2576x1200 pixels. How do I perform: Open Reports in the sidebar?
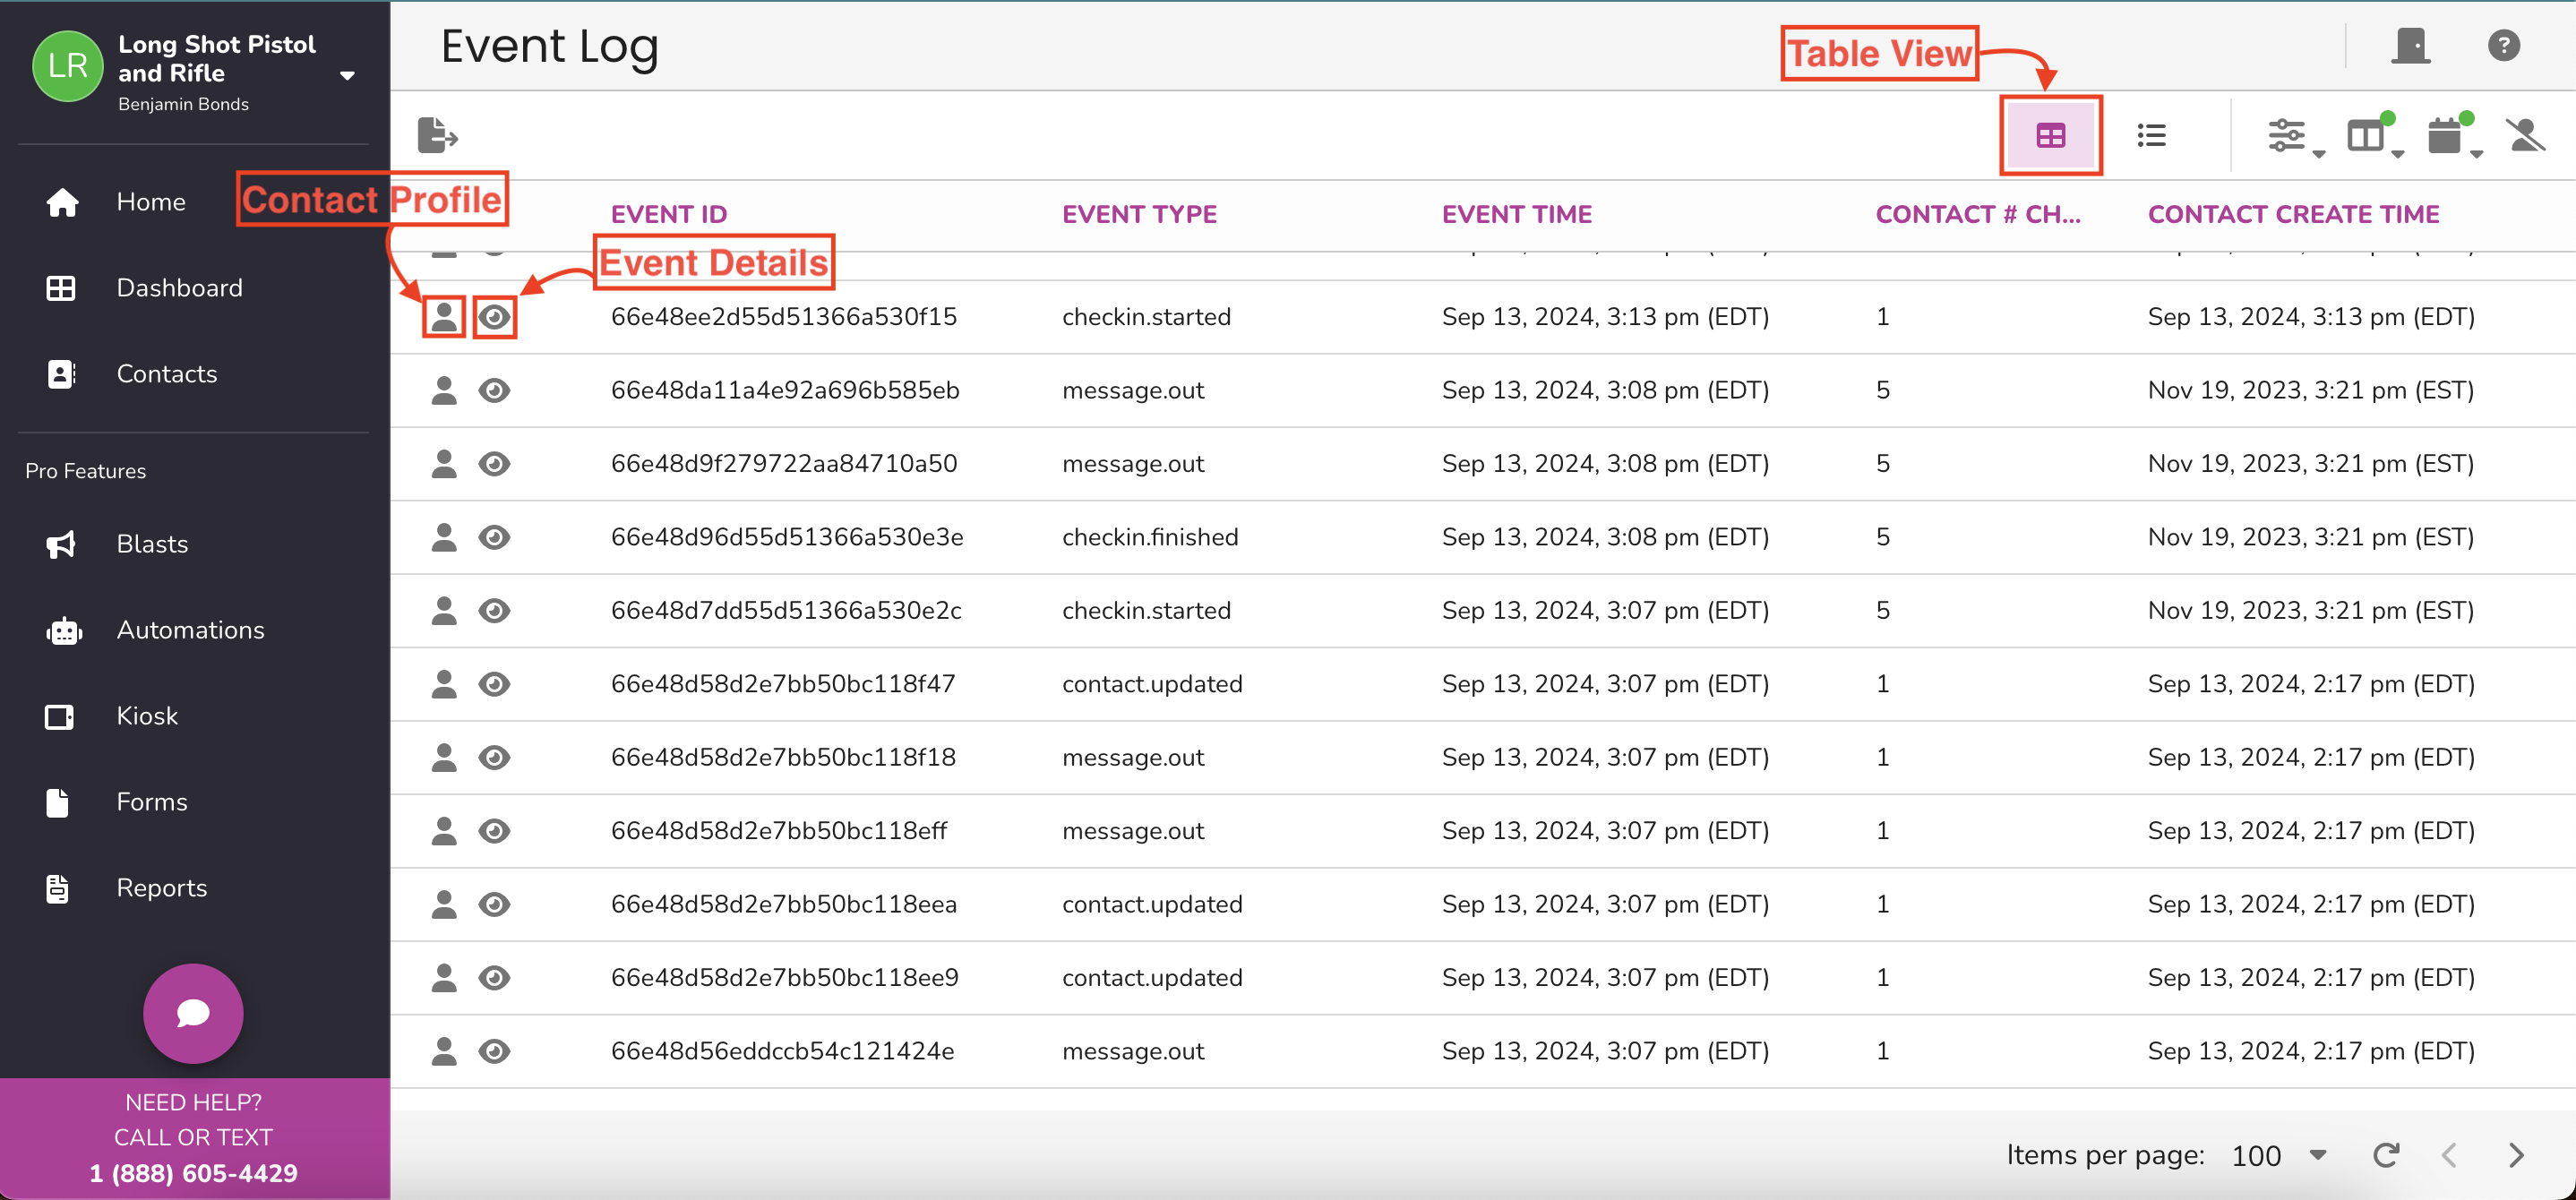click(125, 888)
